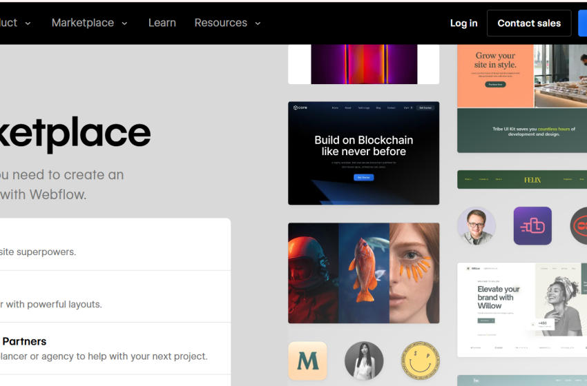The image size is (587, 386).
Task: Open the Build on Blockchain template thumbnail
Action: 363,153
